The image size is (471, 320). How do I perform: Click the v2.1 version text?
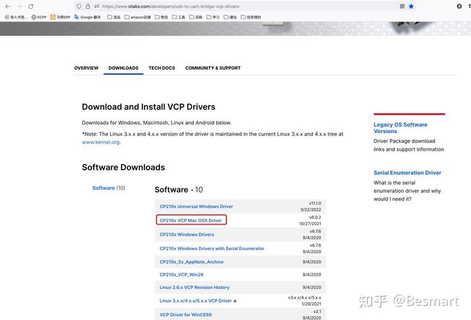click(x=317, y=312)
